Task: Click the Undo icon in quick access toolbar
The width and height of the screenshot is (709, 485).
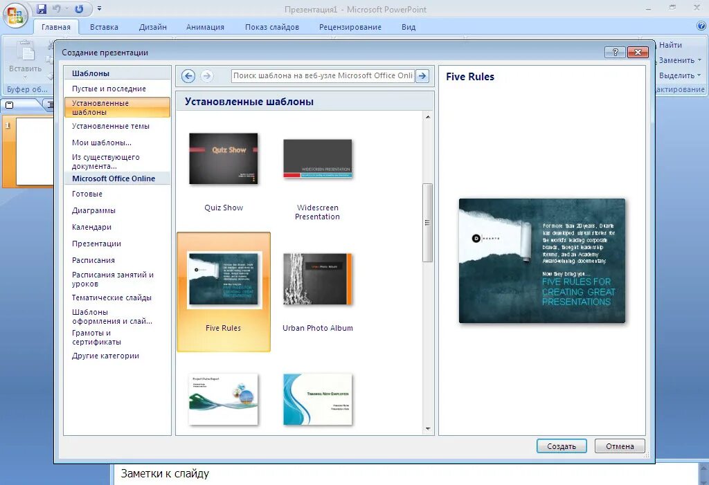Action: (57, 8)
